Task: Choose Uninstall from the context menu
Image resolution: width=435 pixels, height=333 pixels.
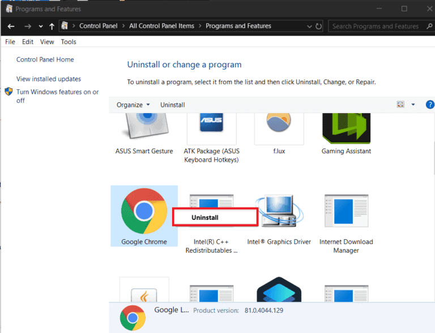Action: pyautogui.click(x=215, y=217)
